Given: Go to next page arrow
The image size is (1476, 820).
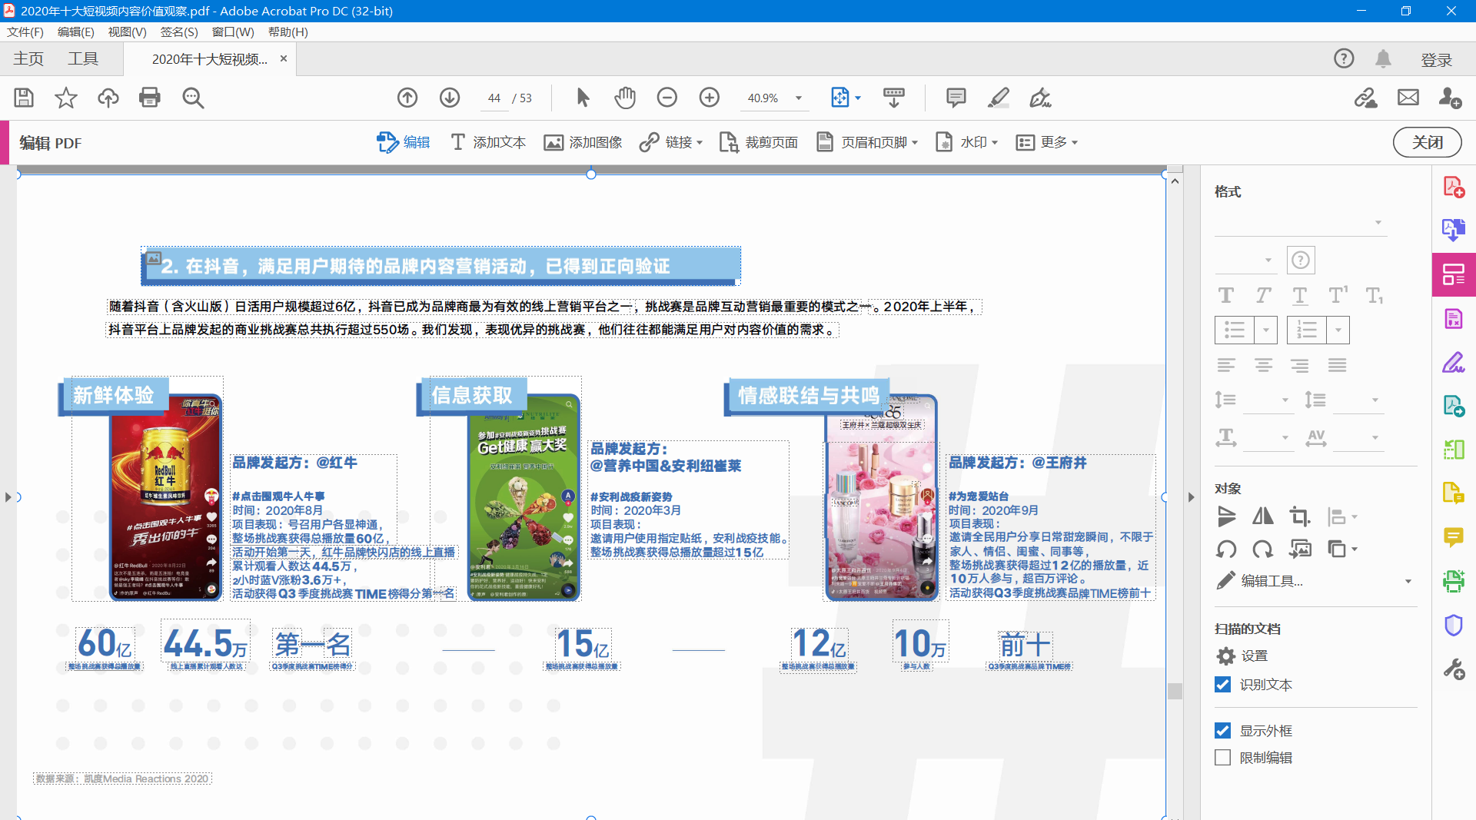Looking at the screenshot, I should pyautogui.click(x=450, y=98).
